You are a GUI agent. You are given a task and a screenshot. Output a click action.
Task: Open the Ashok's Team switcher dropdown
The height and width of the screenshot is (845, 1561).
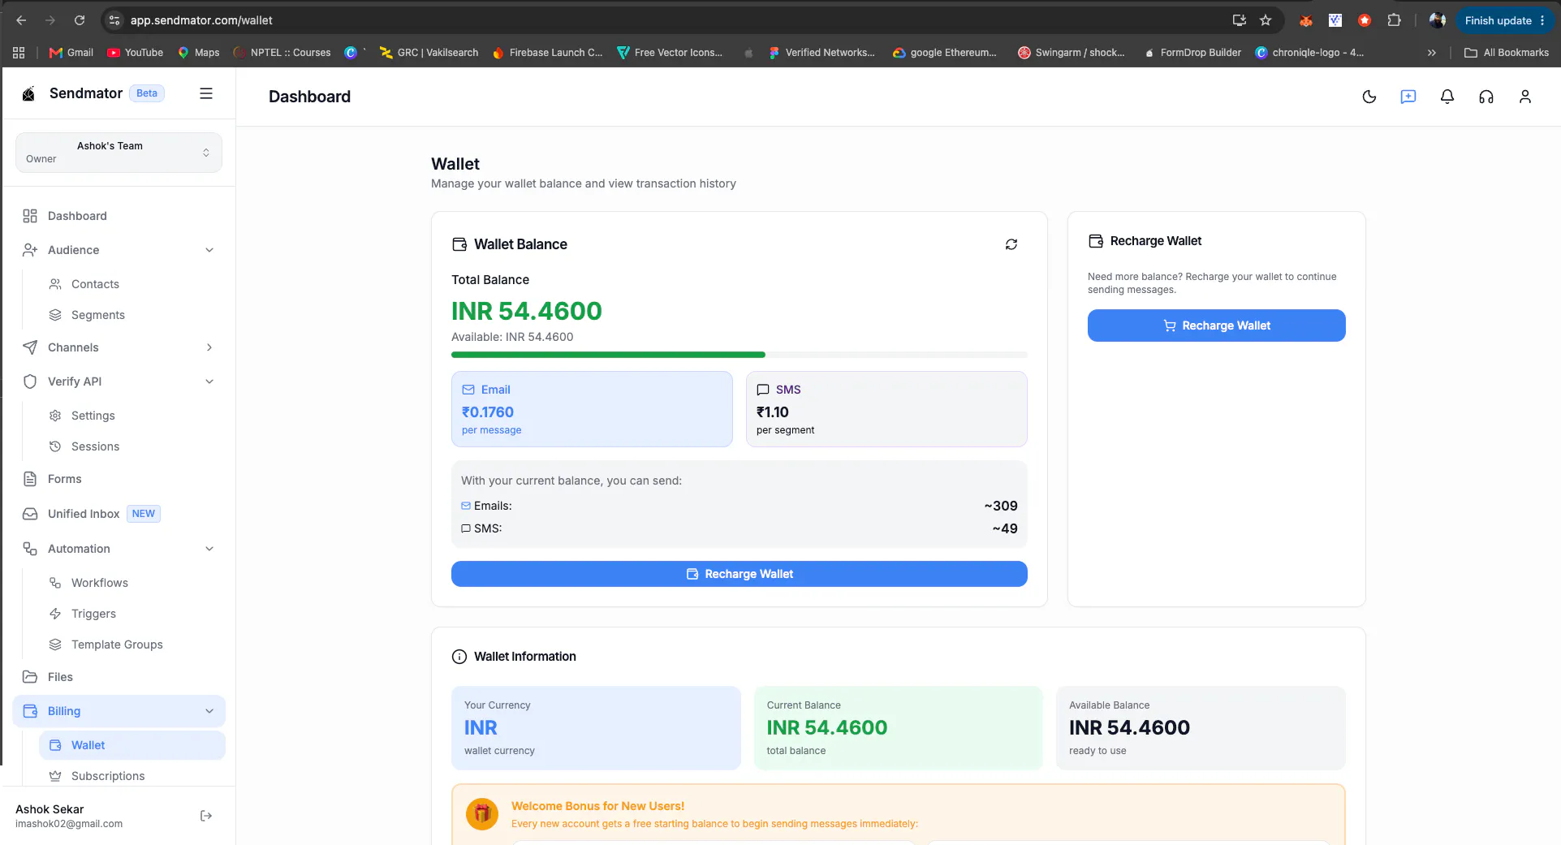(119, 153)
